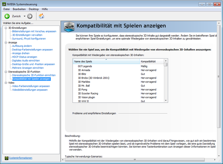Collapse the Anzeige tree node
The height and width of the screenshot is (164, 223).
[x=6, y=43]
